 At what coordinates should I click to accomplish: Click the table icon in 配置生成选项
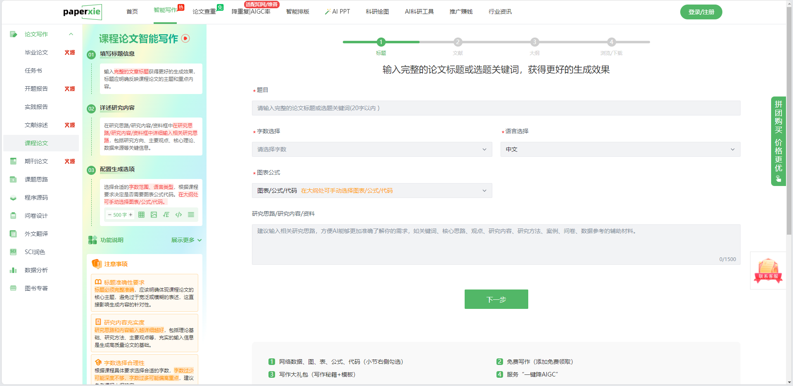pos(141,215)
